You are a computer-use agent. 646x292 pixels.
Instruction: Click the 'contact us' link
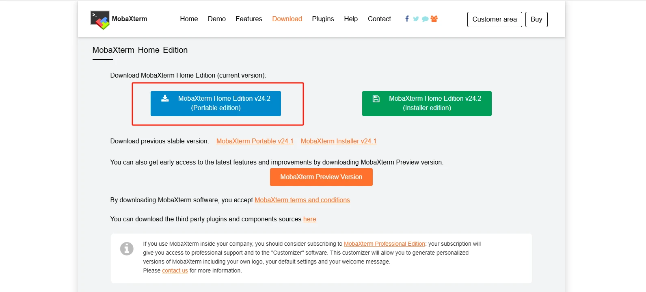(x=175, y=270)
